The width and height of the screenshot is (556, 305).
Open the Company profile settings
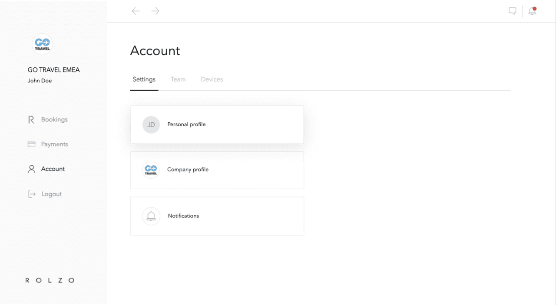point(188,170)
